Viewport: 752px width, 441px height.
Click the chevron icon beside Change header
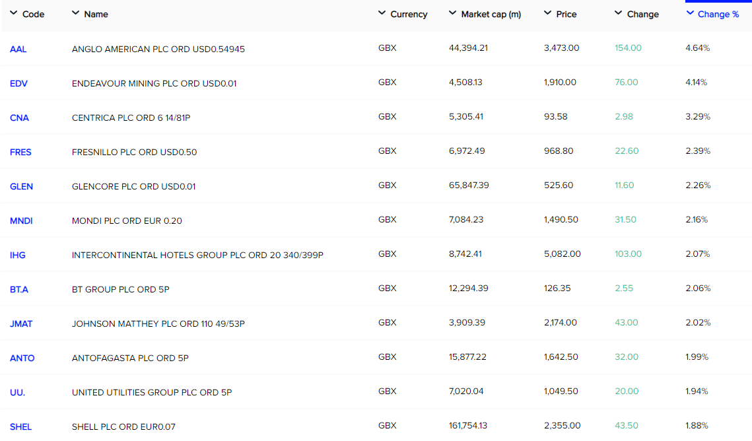[x=618, y=13]
